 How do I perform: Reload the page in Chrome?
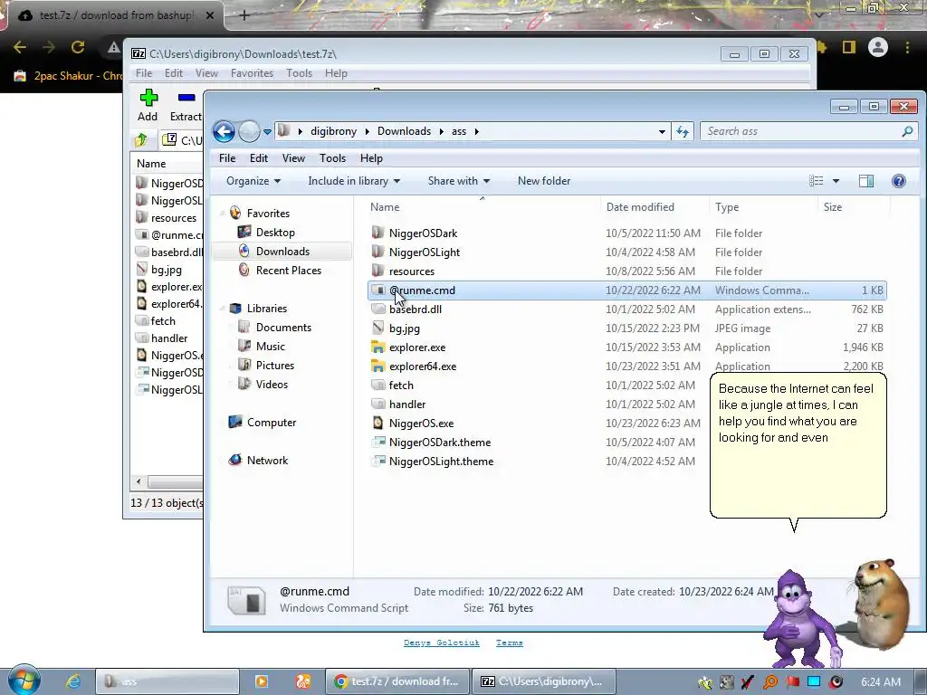(78, 47)
